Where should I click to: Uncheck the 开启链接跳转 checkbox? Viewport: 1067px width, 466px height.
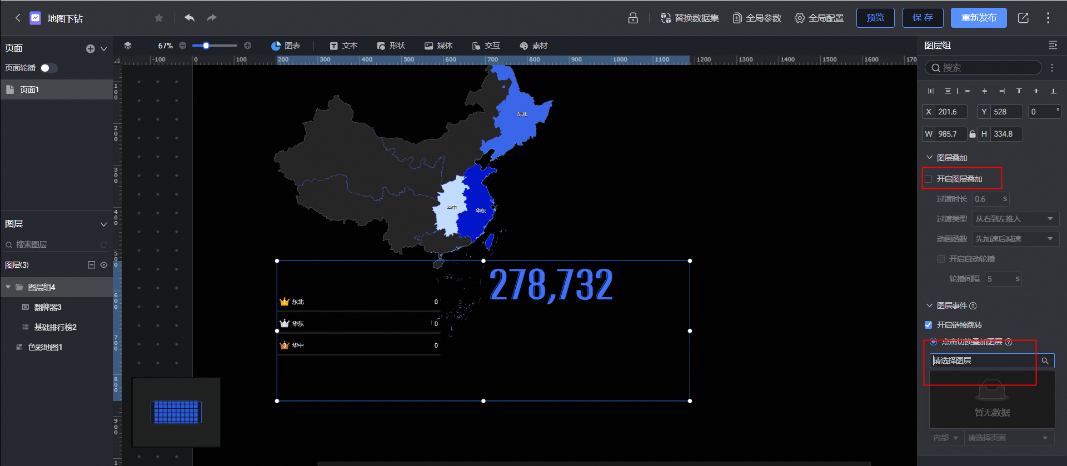pos(929,325)
